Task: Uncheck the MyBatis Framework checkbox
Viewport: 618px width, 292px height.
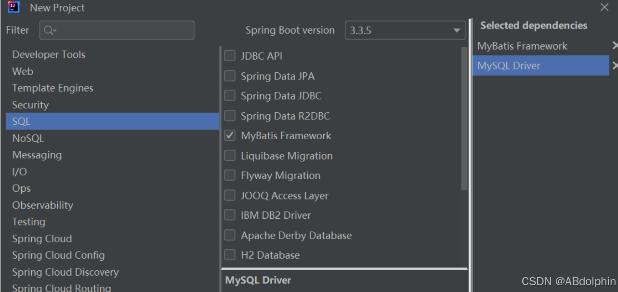Action: click(230, 136)
